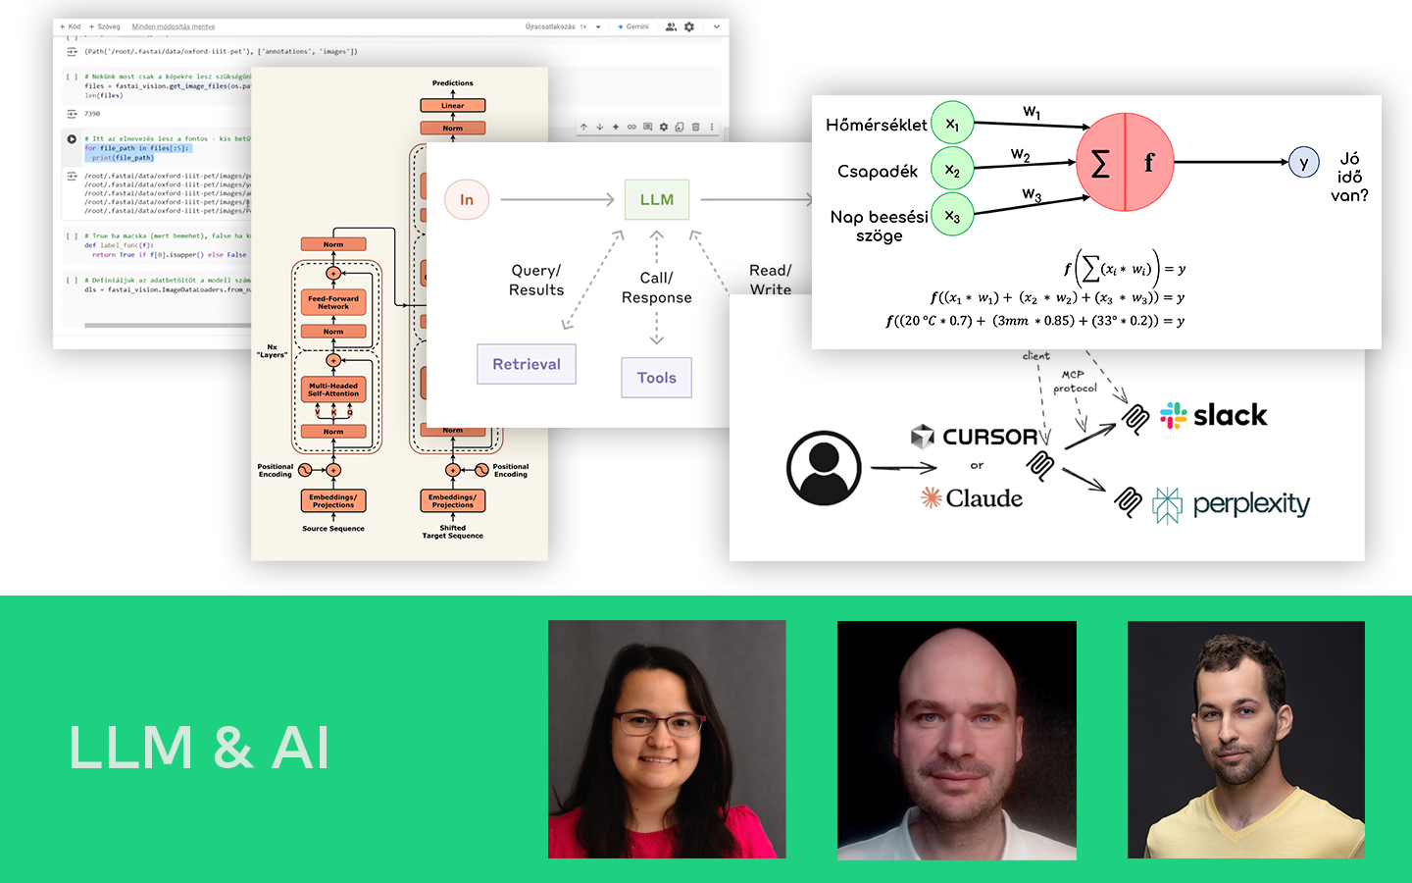
Task: Open notebook settings gear in top bar
Action: (x=689, y=26)
